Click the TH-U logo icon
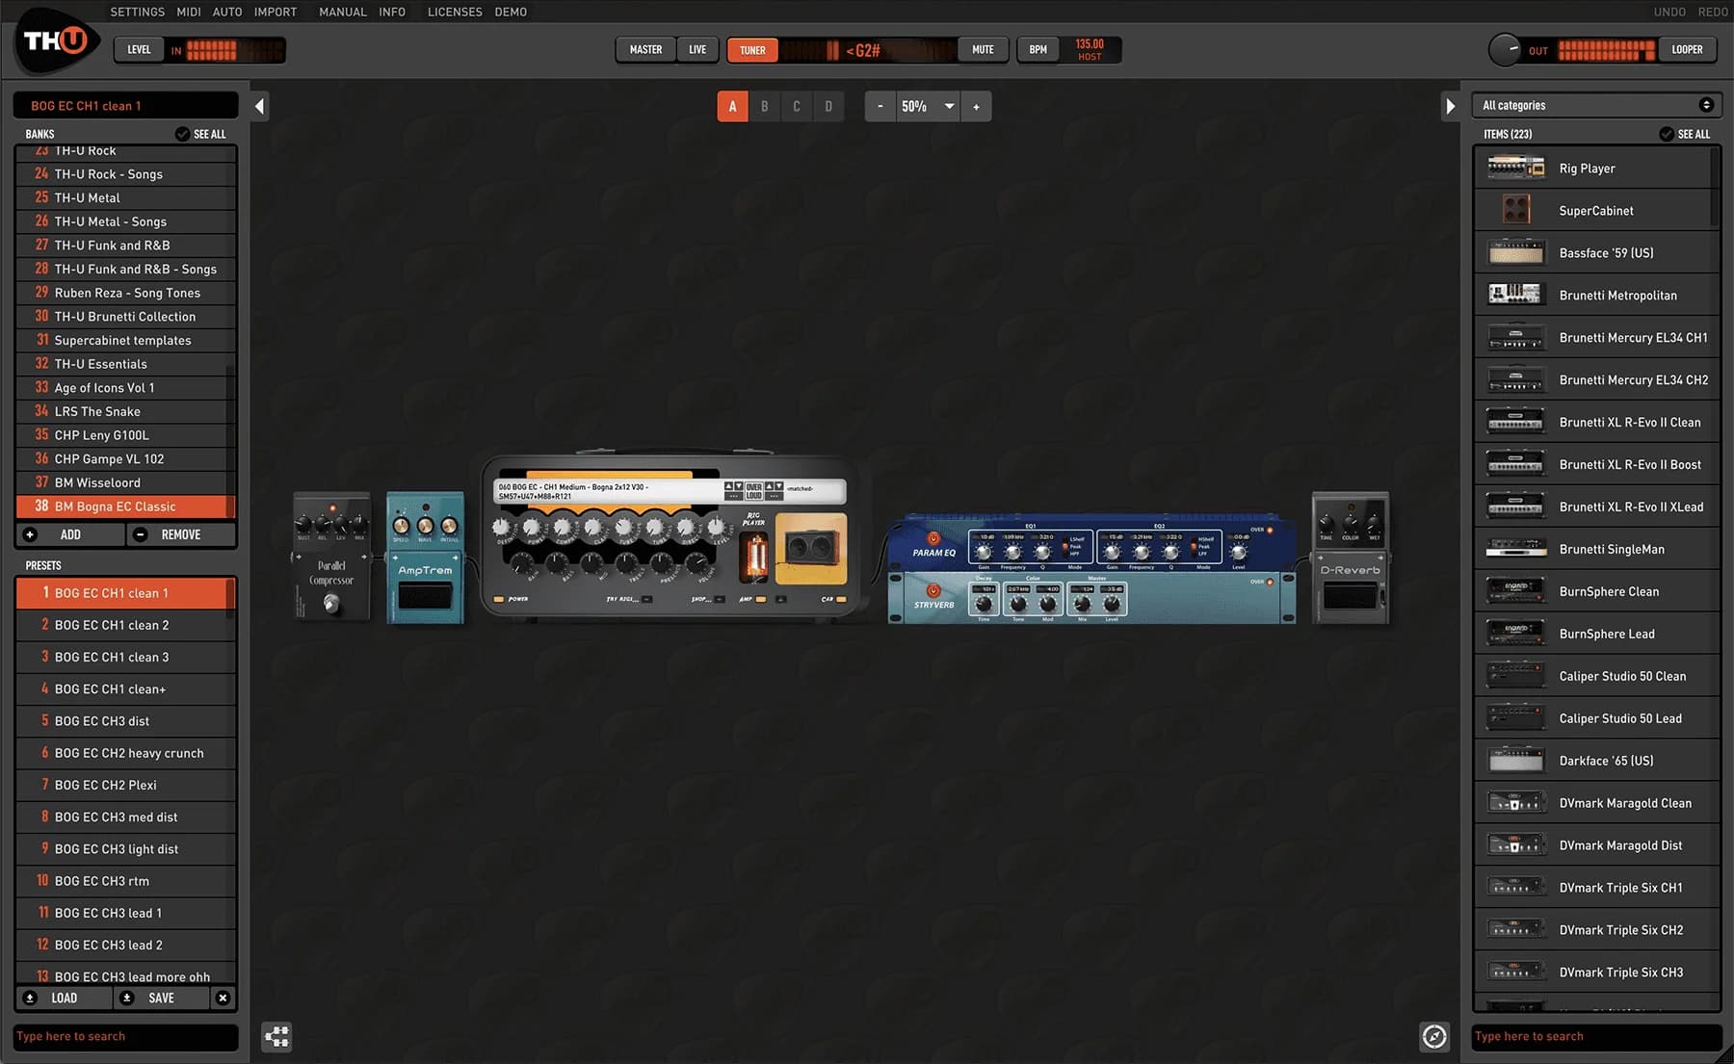Image resolution: width=1734 pixels, height=1064 pixels. 55,43
